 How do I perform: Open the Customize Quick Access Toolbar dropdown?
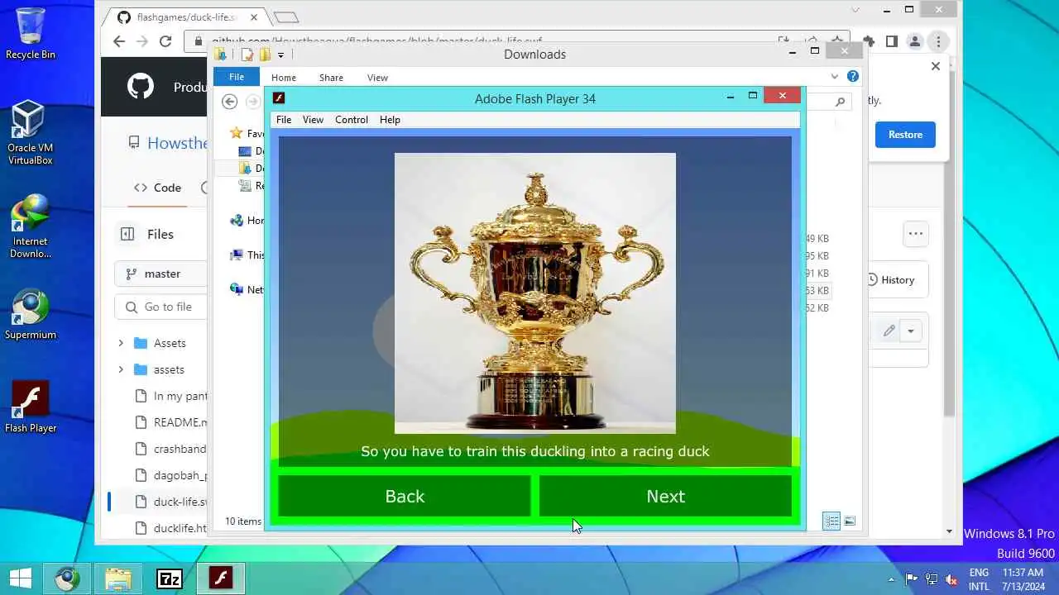tap(280, 55)
